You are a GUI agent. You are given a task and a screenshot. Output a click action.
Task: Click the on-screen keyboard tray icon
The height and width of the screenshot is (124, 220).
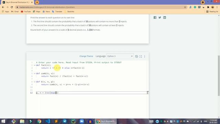click(x=151, y=121)
